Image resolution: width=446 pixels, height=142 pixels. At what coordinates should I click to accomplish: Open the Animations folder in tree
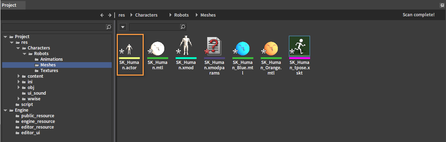51,59
